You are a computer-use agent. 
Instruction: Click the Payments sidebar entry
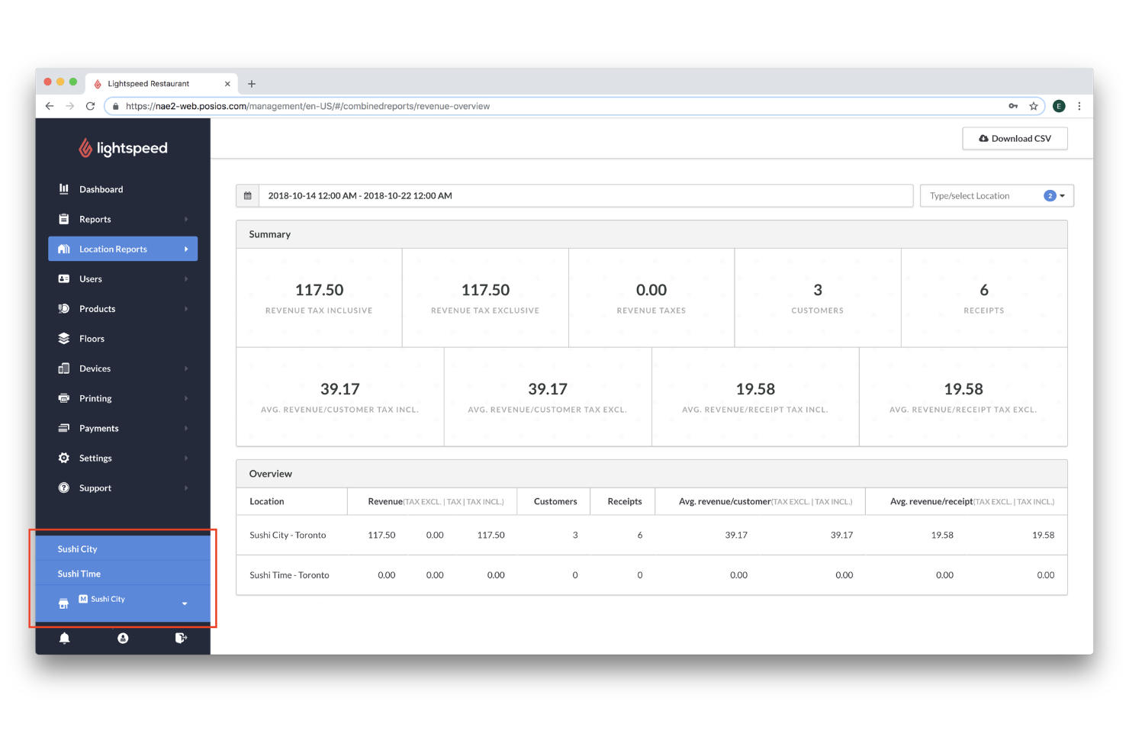click(99, 428)
